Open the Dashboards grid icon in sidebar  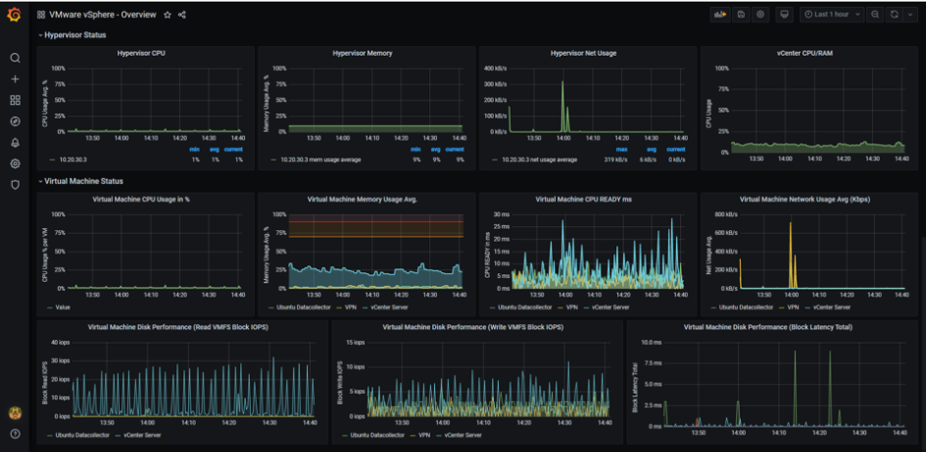click(x=16, y=100)
